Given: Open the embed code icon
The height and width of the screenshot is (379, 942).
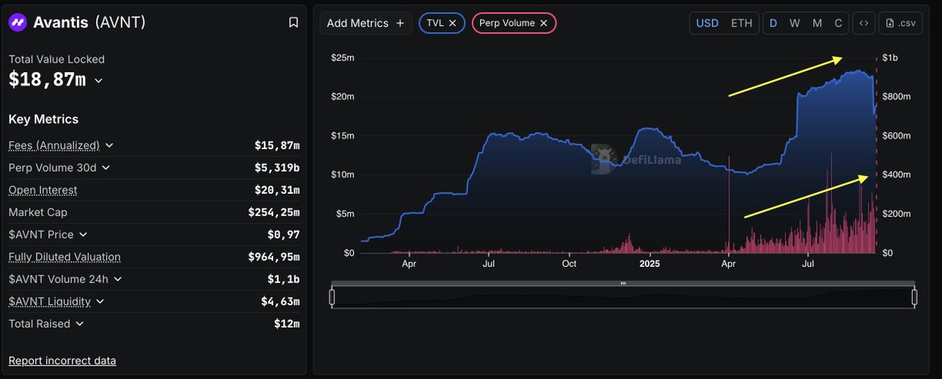Looking at the screenshot, I should (863, 23).
